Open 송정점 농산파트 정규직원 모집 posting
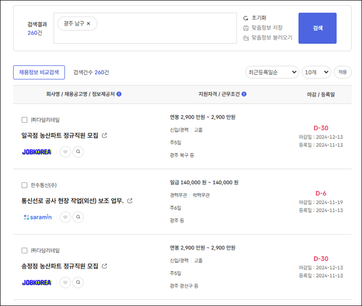Image resolution: width=362 pixels, height=306 pixels. click(60, 266)
